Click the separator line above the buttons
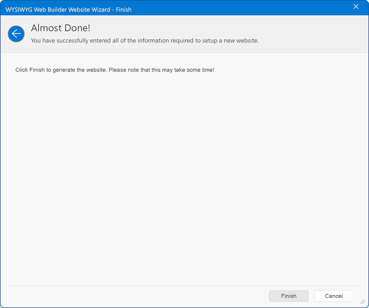This screenshot has width=369, height=308. (184, 286)
